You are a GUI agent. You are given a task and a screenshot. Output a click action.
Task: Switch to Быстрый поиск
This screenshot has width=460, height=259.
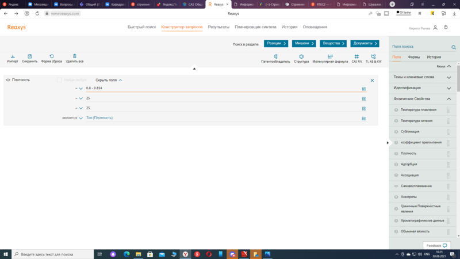(x=141, y=27)
